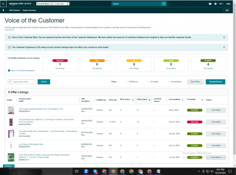Sort by CX Health column arrows
This screenshot has height=175, width=236.
(202, 100)
